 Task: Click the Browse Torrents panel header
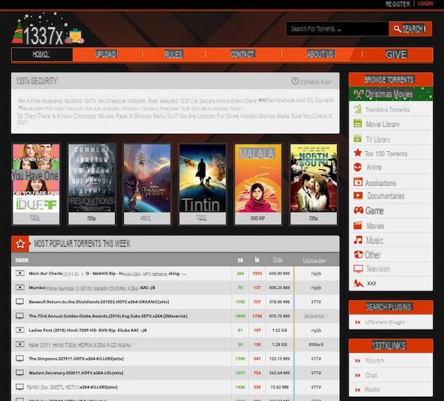pos(391,80)
